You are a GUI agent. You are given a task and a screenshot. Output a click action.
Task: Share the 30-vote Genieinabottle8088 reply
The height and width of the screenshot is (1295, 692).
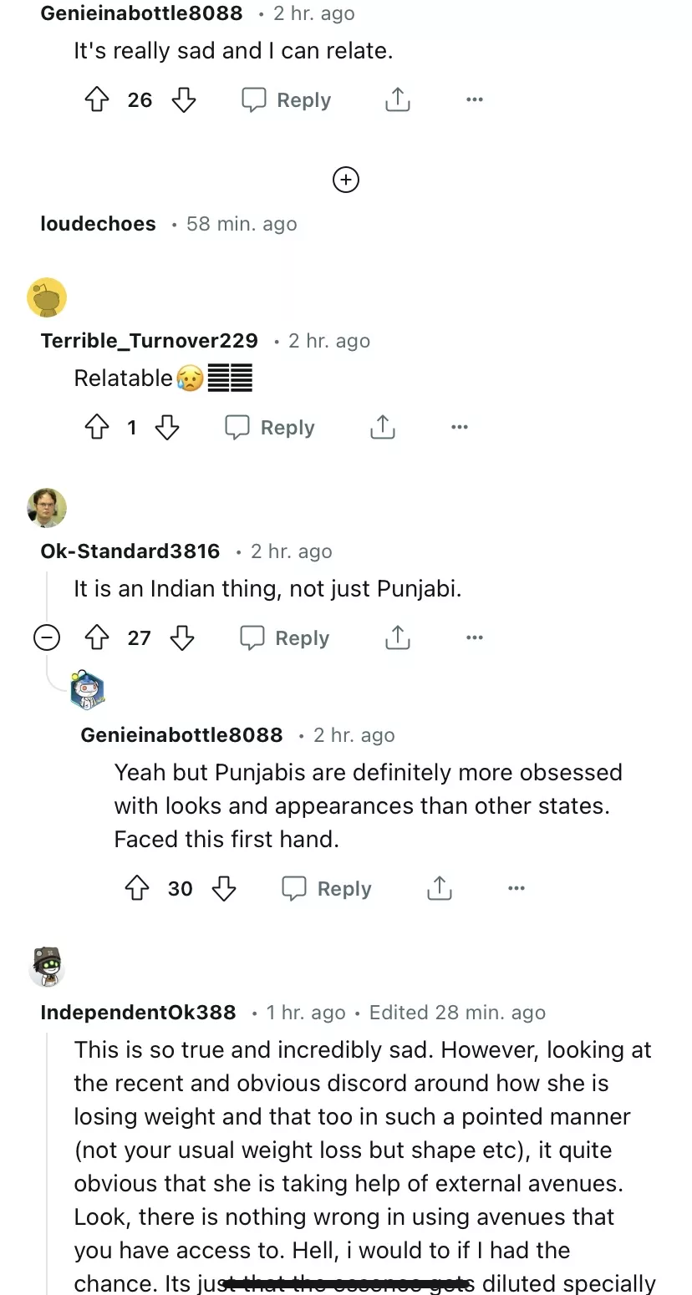point(439,889)
